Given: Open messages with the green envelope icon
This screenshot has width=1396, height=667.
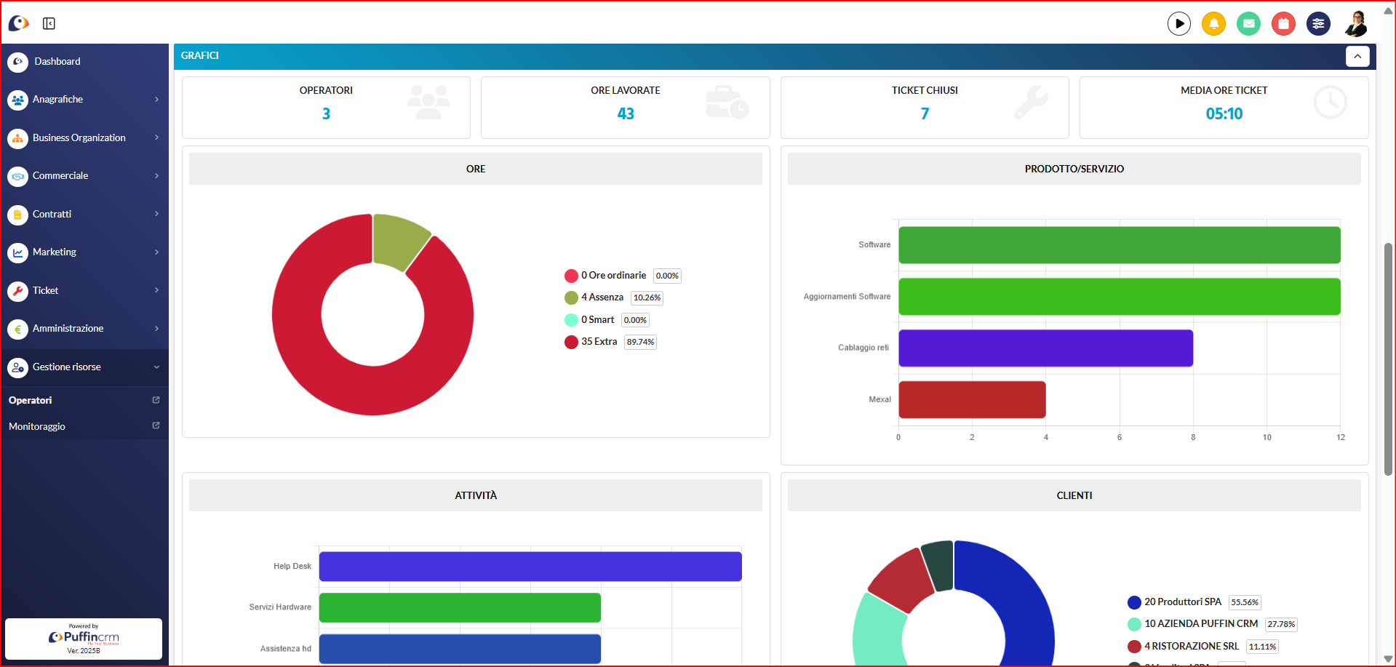Looking at the screenshot, I should [x=1248, y=23].
